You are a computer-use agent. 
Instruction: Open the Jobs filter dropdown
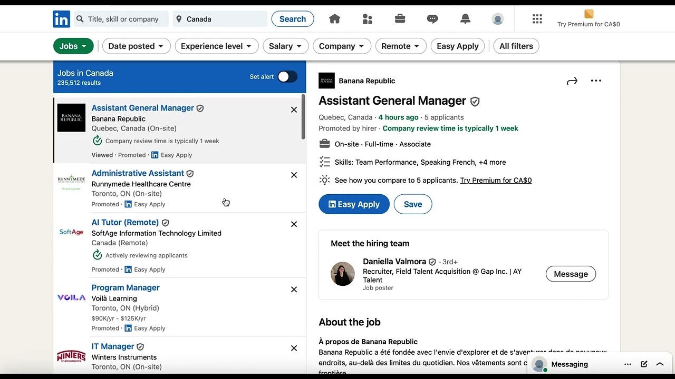pyautogui.click(x=73, y=46)
